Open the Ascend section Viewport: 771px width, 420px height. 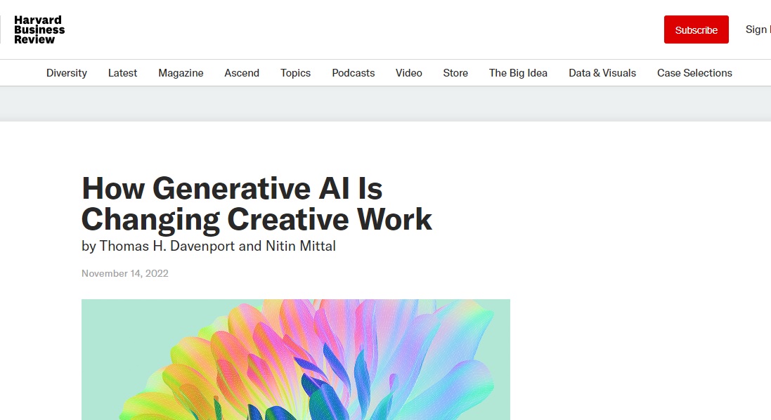click(242, 73)
